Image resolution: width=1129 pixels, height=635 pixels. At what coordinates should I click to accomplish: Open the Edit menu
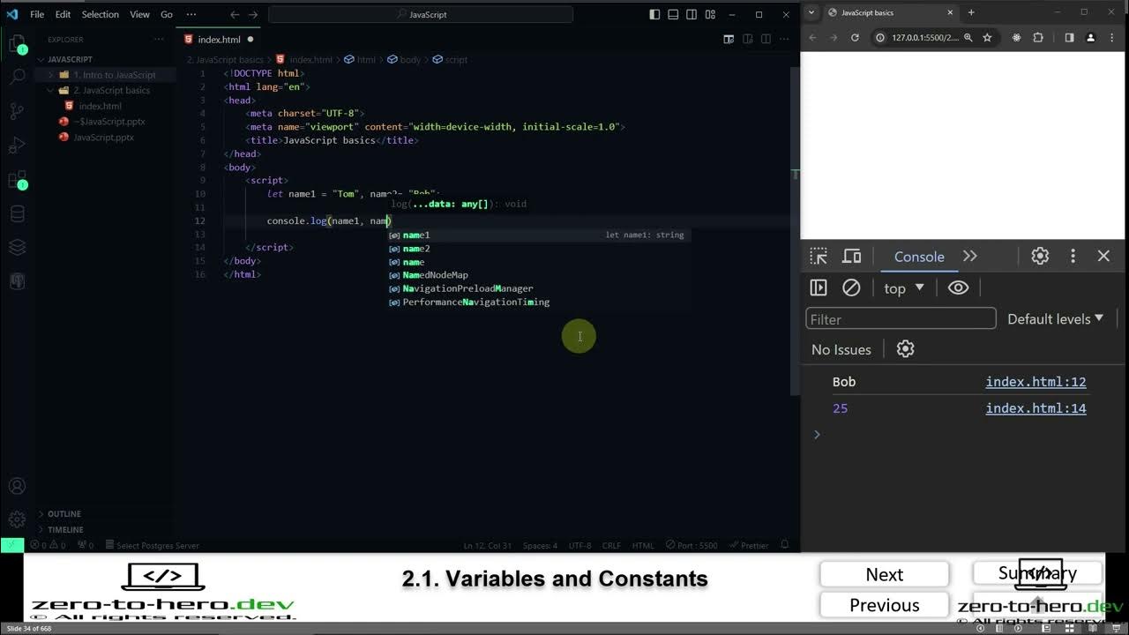click(x=63, y=14)
